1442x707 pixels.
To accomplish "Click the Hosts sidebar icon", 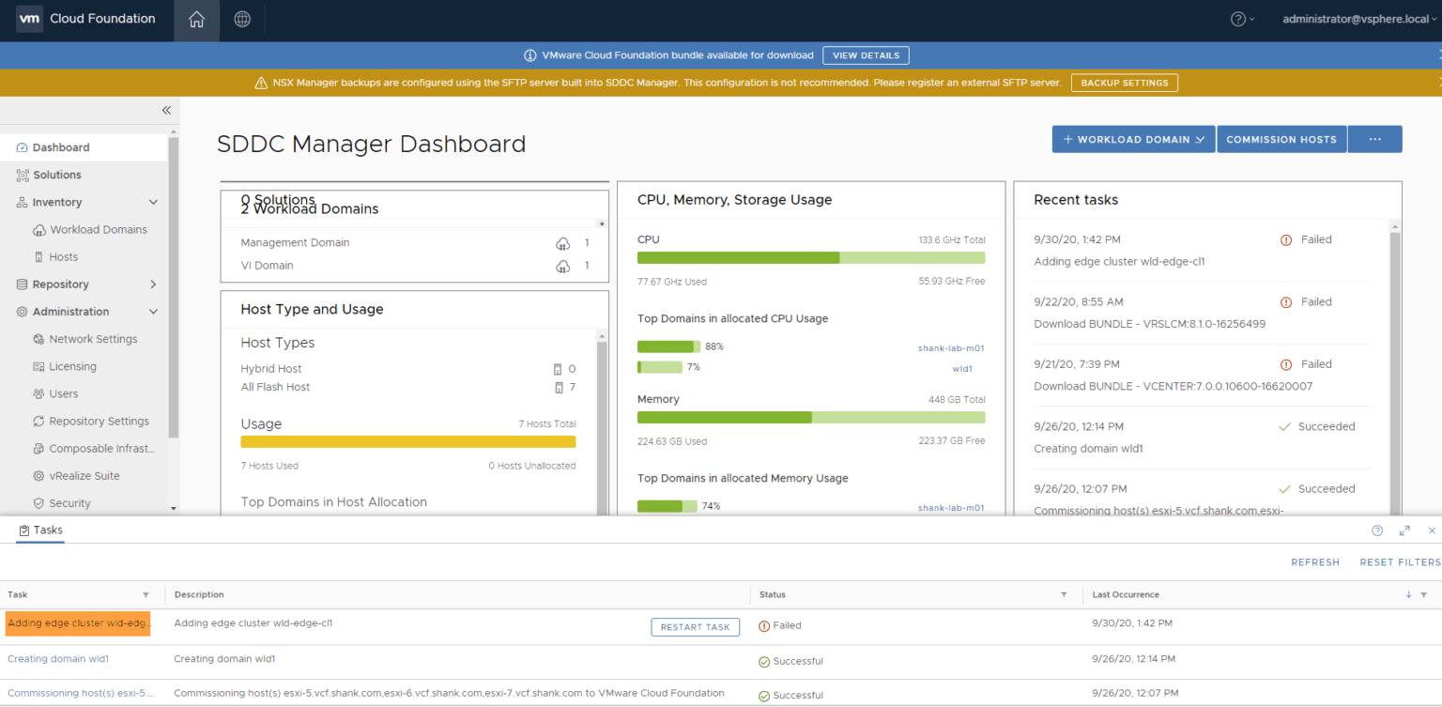I will (39, 257).
